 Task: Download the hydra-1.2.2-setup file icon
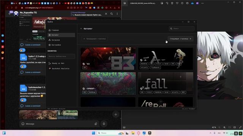point(24,57)
